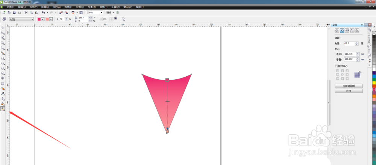This screenshot has width=376, height=165.
Task: Select the Rectangle tool in toolbox
Action: (x=3, y=58)
